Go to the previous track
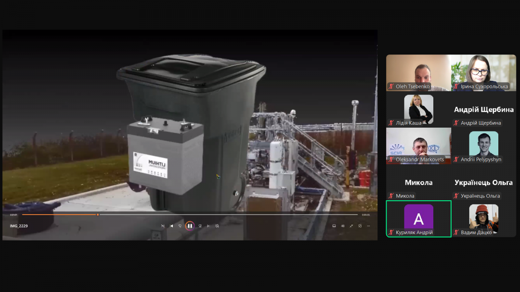520x292 pixels. [172, 226]
